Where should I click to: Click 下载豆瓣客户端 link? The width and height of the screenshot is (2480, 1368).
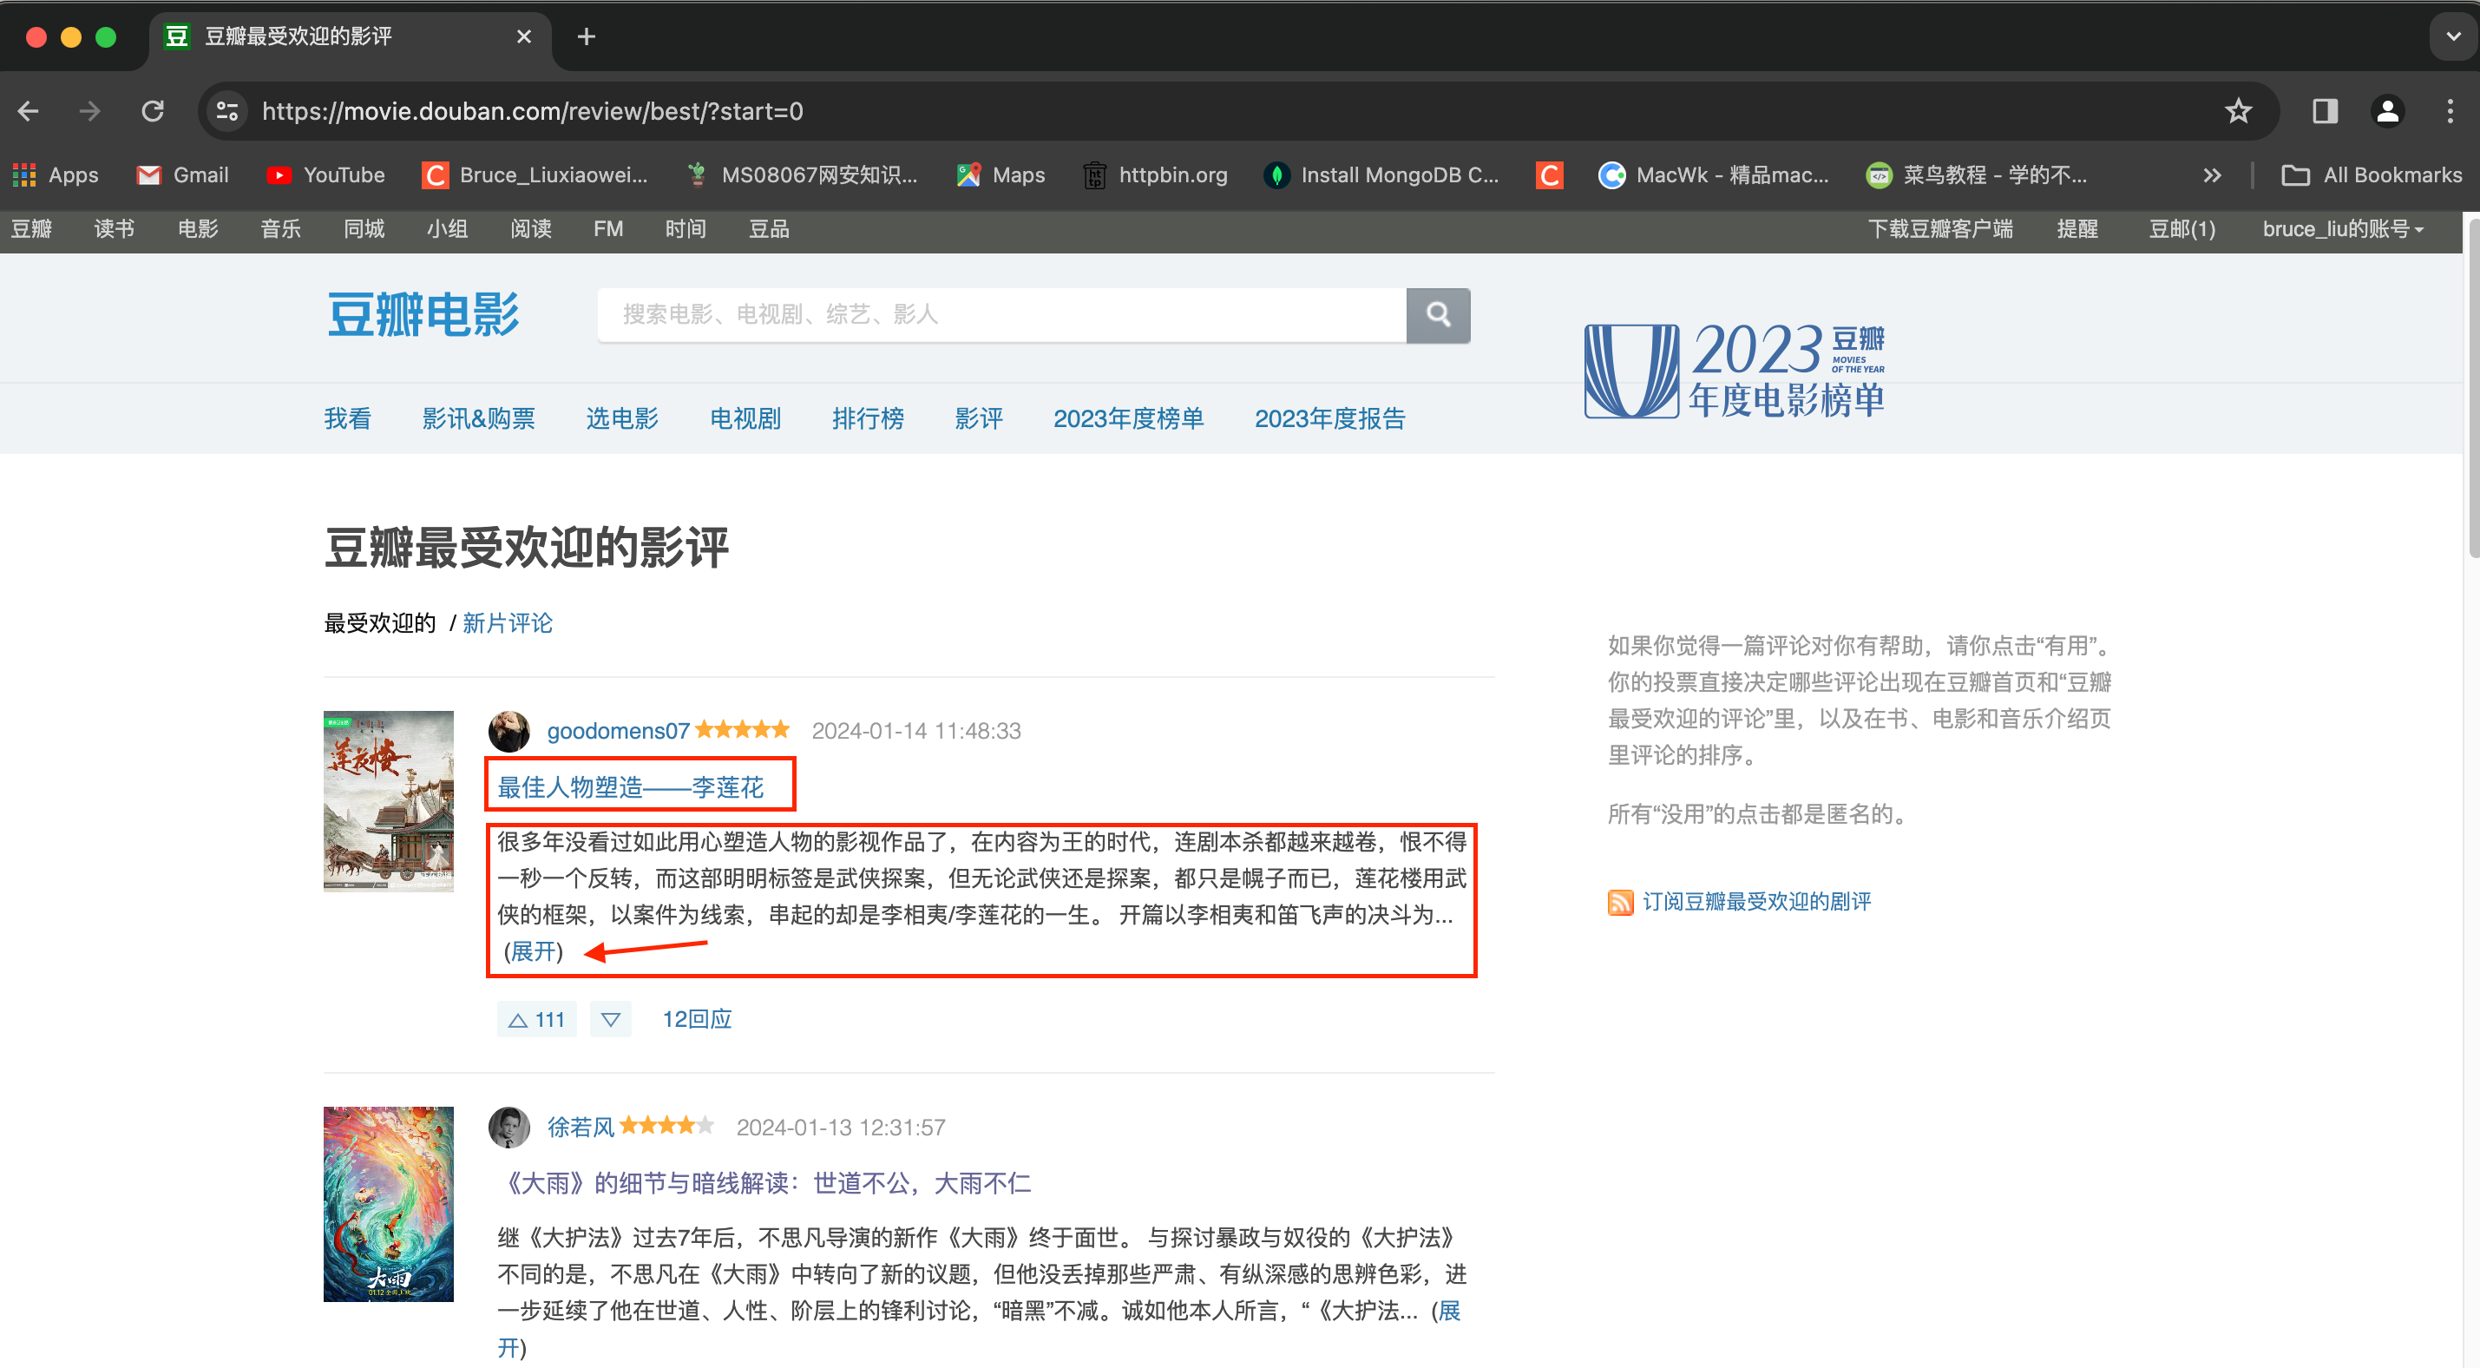point(1941,229)
